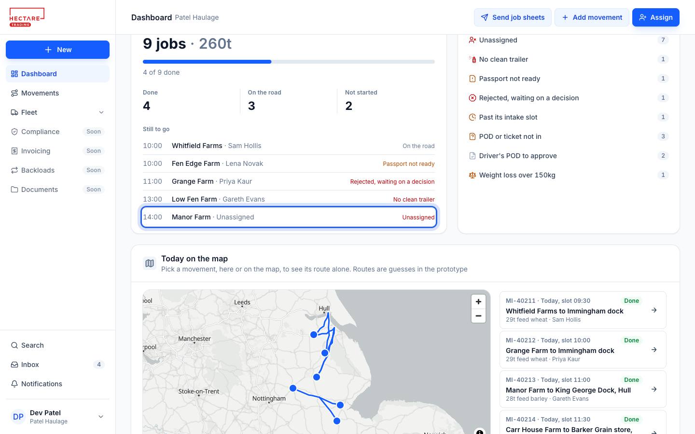Click the 4 of 9 done progress bar
This screenshot has height=434, width=695.
point(289,62)
